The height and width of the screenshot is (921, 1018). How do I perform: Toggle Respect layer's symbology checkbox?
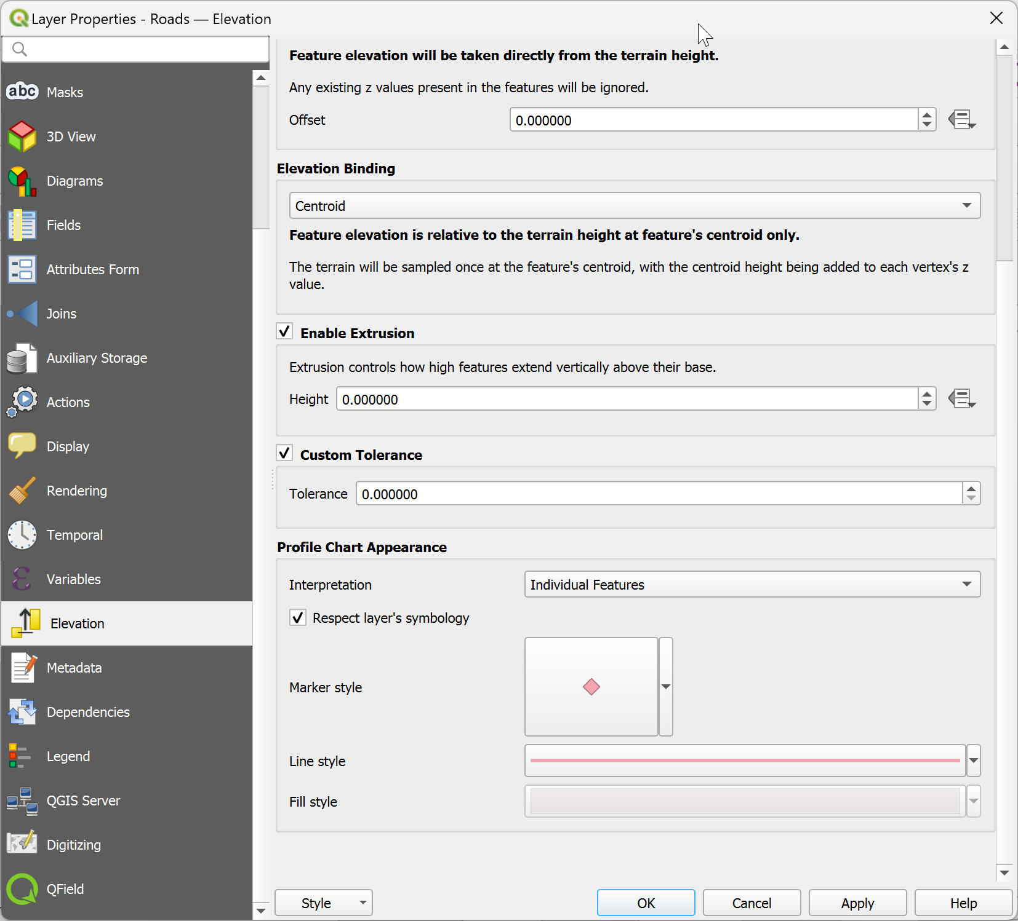coord(298,617)
